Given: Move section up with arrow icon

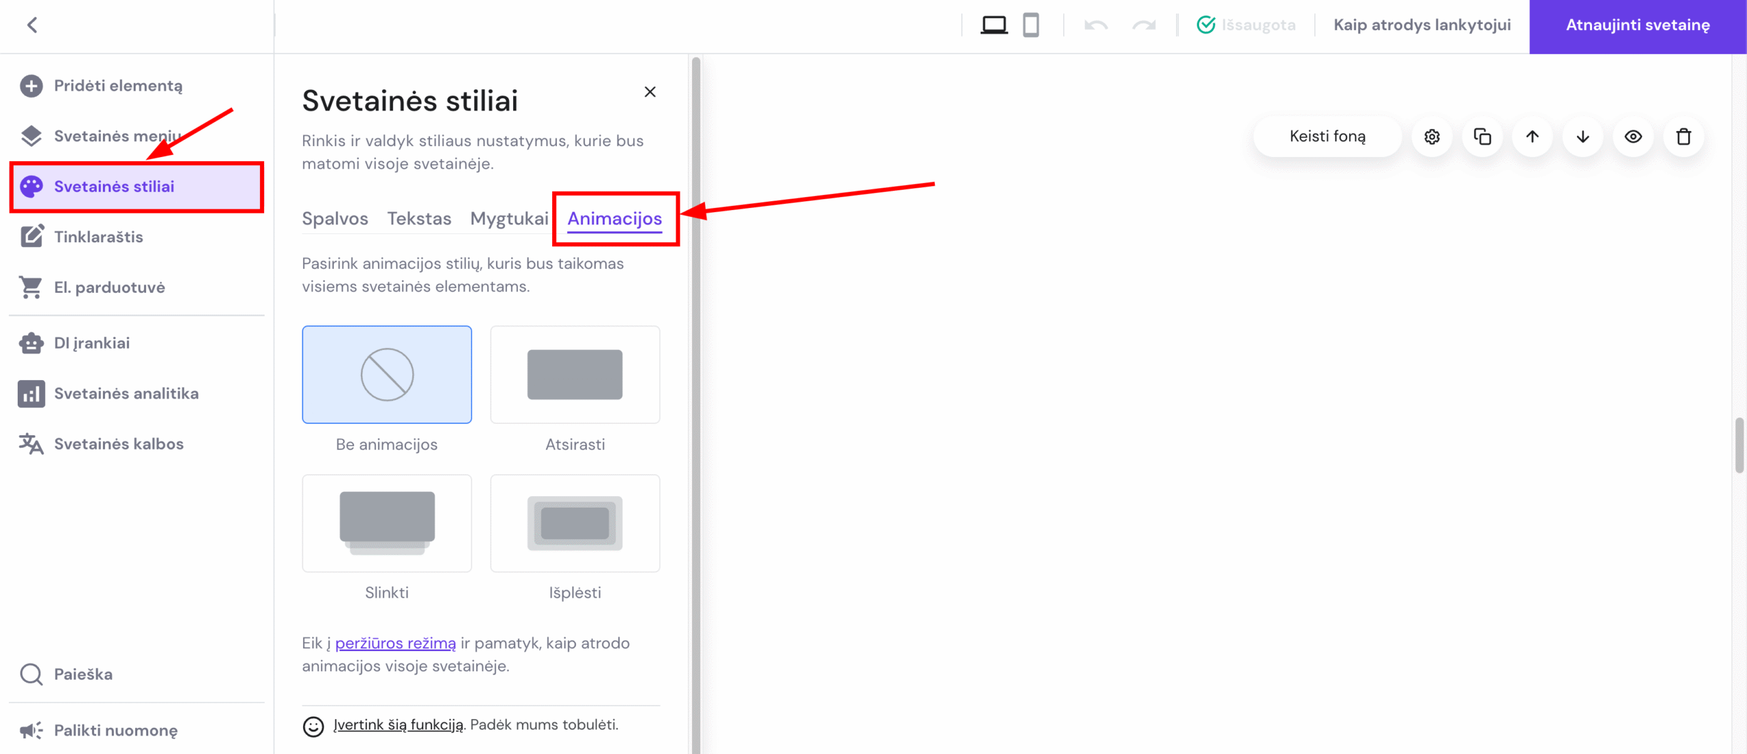Looking at the screenshot, I should (1532, 136).
